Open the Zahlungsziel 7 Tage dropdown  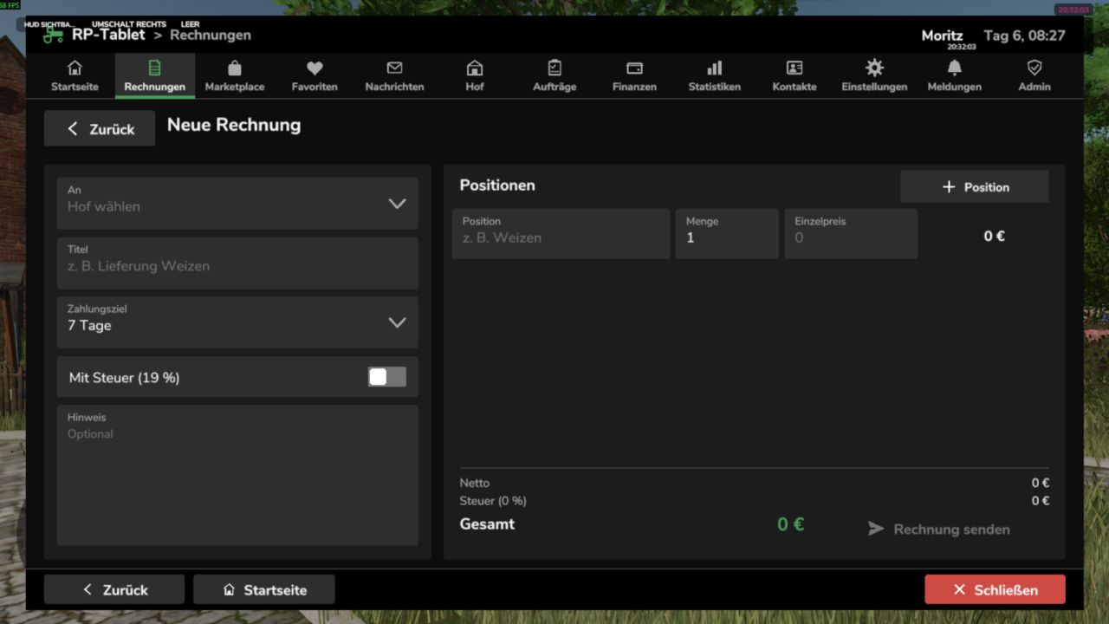pos(237,322)
